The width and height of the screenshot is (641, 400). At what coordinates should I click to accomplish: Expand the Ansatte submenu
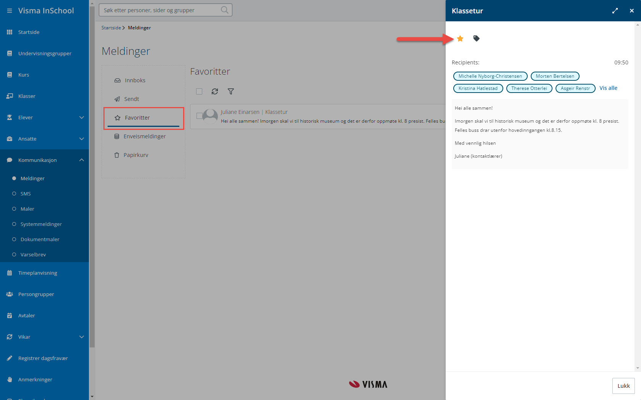click(x=82, y=139)
